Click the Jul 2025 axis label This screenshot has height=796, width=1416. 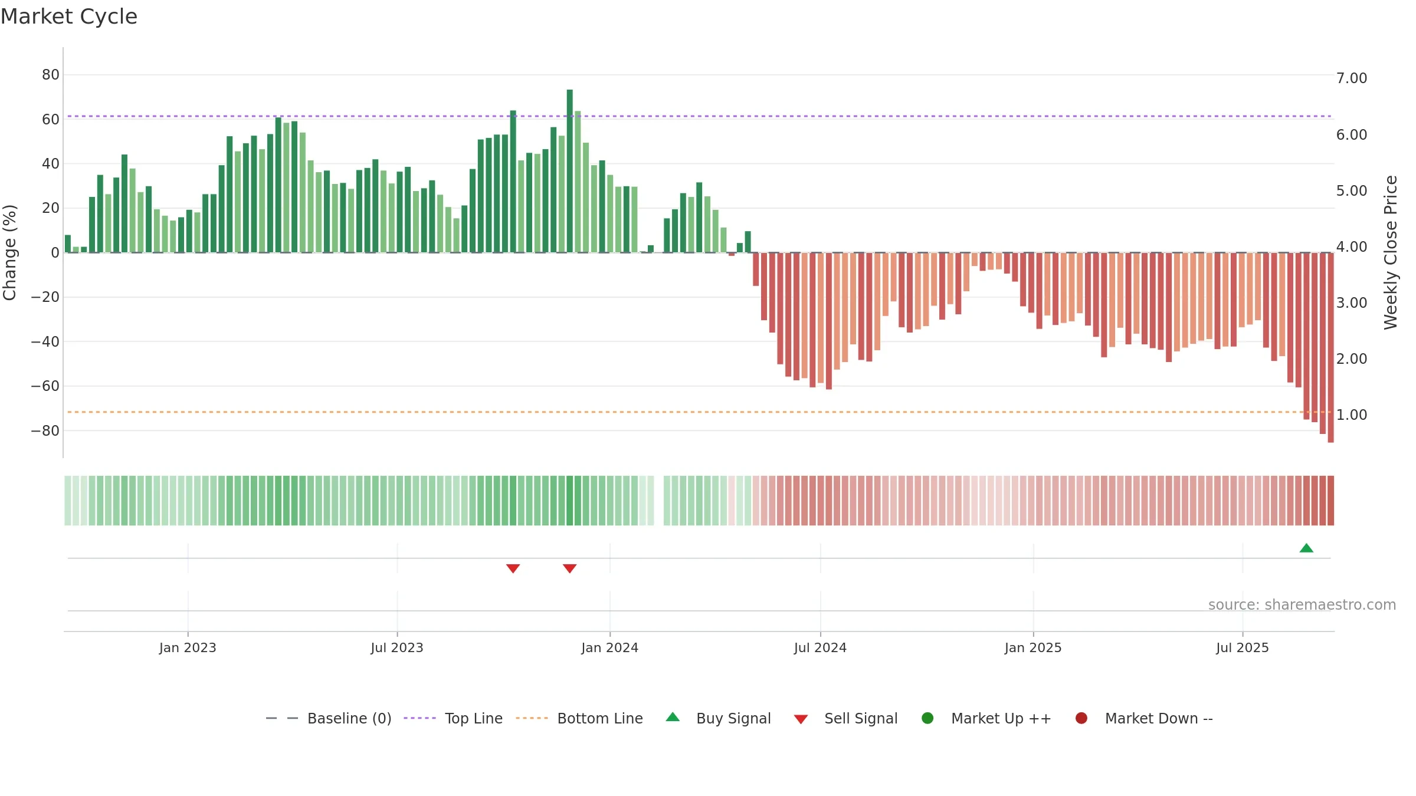[x=1243, y=647]
